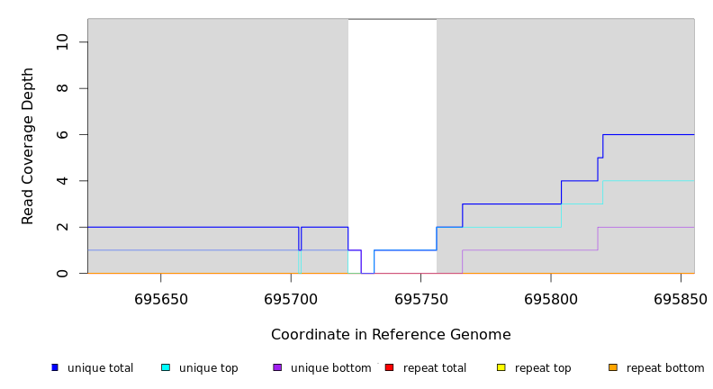Image resolution: width=713 pixels, height=389 pixels.
Task: Select the "repeat total" legend label
Action: 435,368
